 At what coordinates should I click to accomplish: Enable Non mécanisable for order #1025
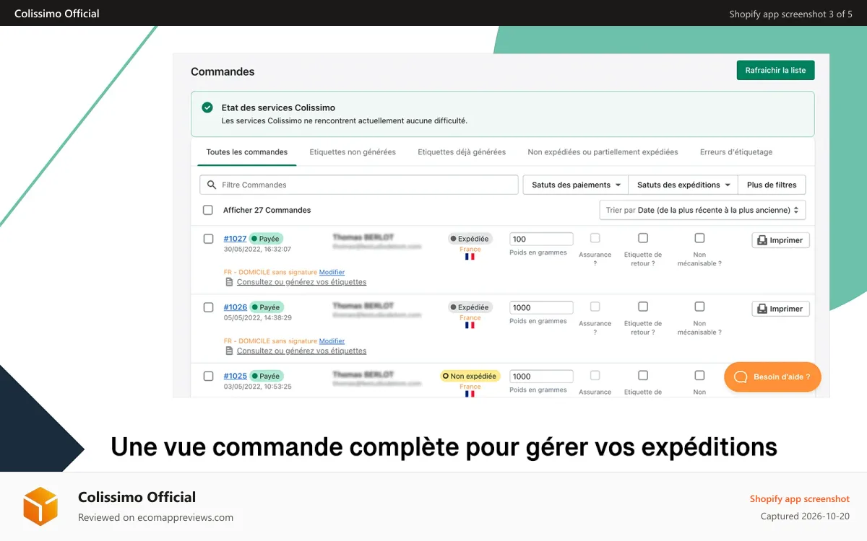(x=699, y=375)
